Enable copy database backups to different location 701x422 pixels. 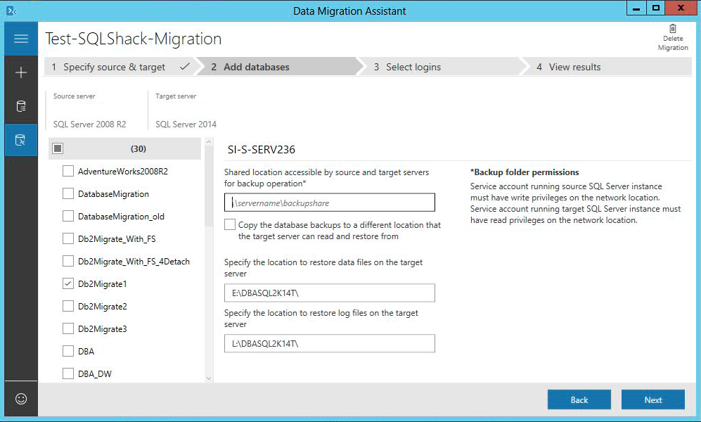[230, 225]
